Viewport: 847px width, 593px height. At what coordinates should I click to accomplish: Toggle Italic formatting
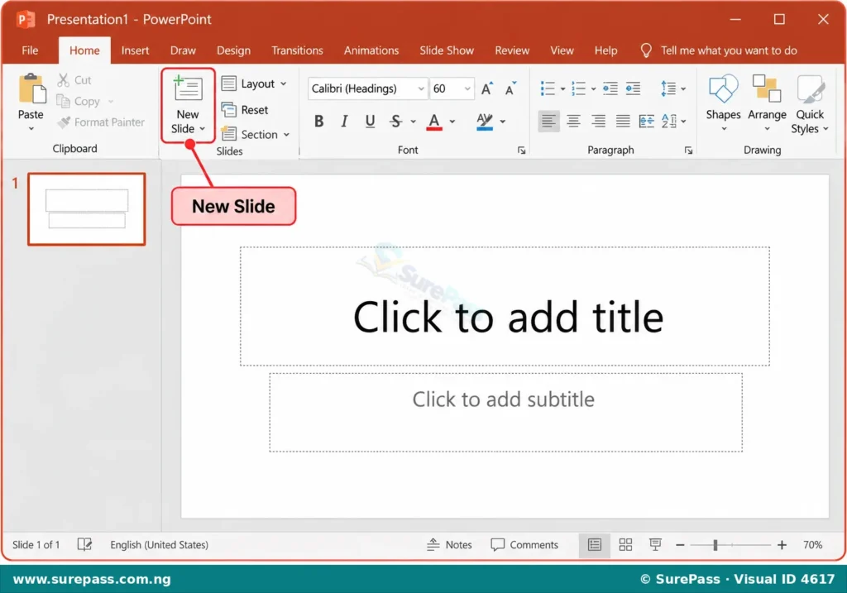tap(344, 121)
